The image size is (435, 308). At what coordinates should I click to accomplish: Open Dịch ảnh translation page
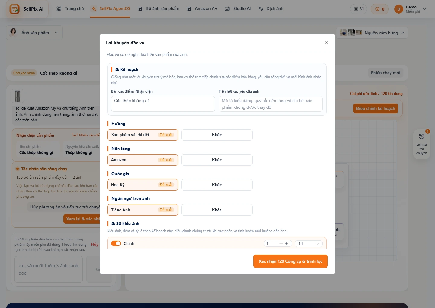pyautogui.click(x=271, y=9)
